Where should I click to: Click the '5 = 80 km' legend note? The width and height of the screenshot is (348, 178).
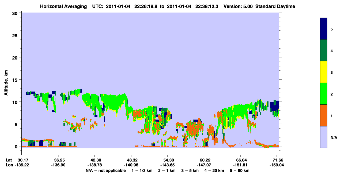(x=240, y=171)
